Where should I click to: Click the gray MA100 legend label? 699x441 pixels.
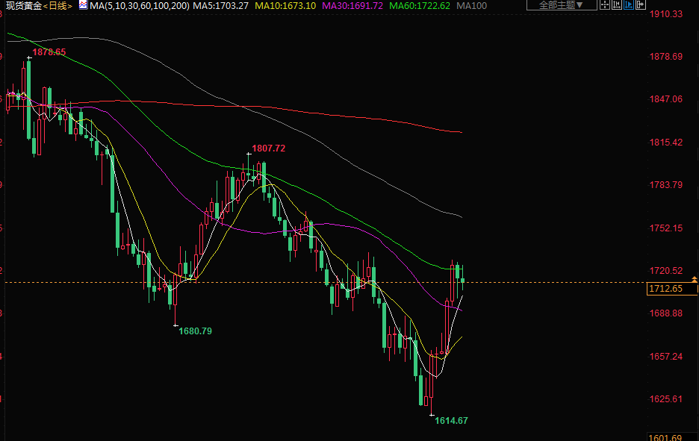point(471,5)
